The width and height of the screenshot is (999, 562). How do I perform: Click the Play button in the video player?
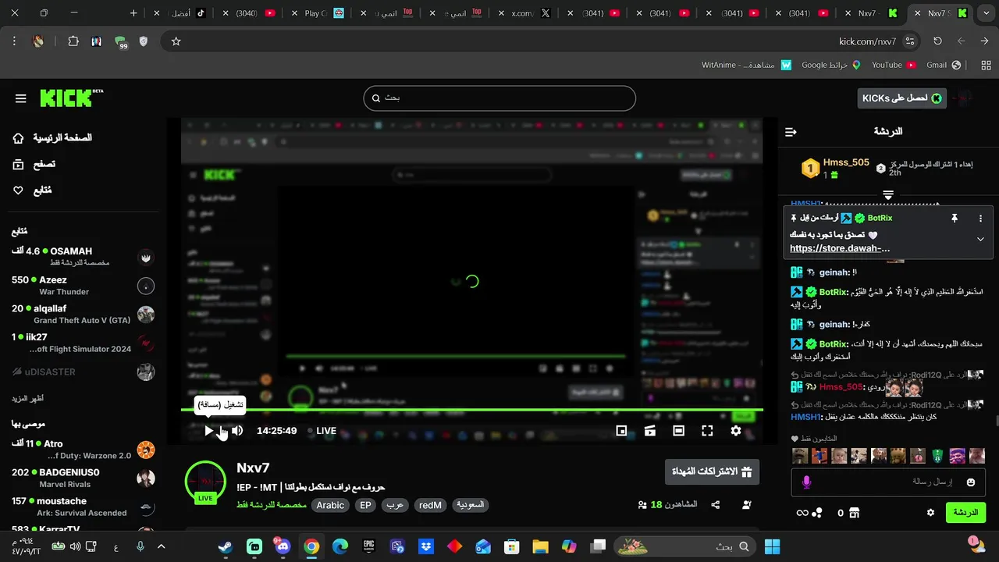point(208,430)
